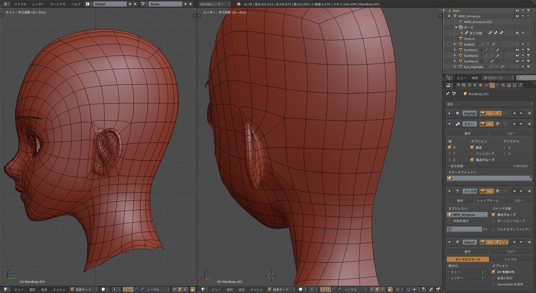
Task: Click 適用 in the ミラー modifier
Action: 467,133
